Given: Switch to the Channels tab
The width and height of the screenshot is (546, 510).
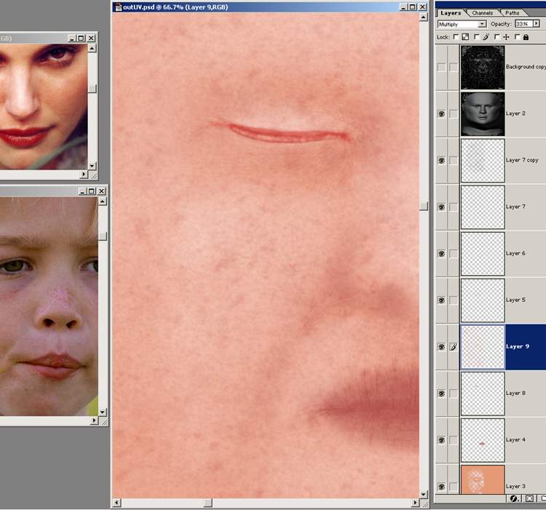Looking at the screenshot, I should coord(482,12).
